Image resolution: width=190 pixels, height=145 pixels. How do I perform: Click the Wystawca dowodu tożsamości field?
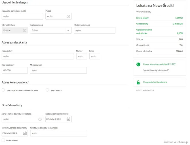pyautogui.click(x=58, y=133)
